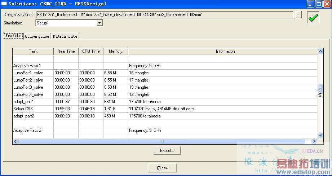
Task: Click the 661 M memory cell
Action: 116,102
